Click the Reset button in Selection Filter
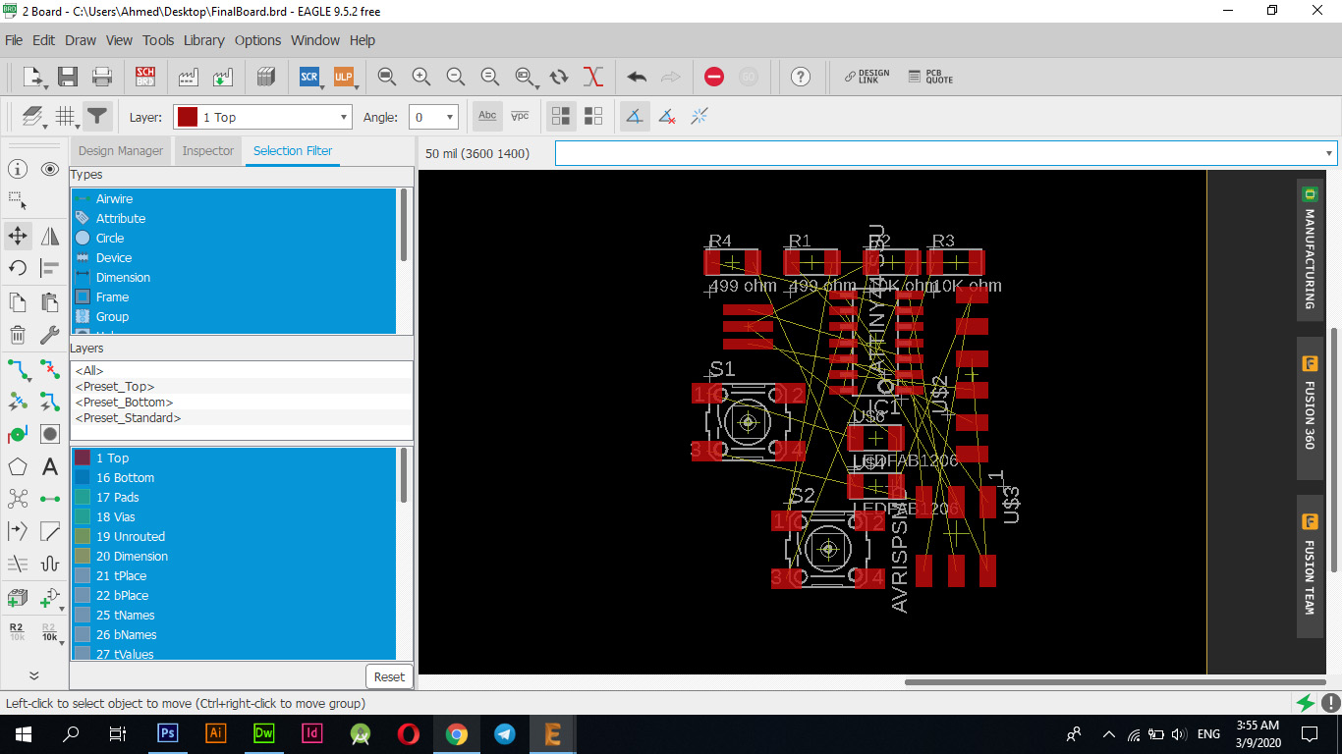The height and width of the screenshot is (754, 1342). tap(389, 676)
